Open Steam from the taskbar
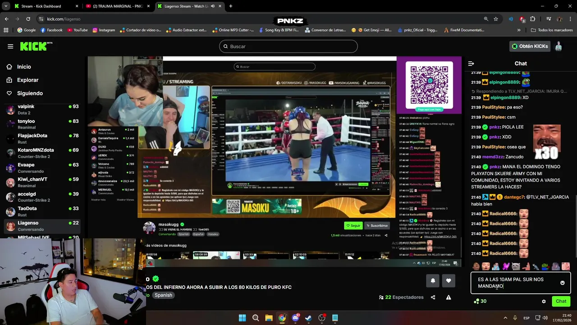The width and height of the screenshot is (577, 325). (308, 318)
